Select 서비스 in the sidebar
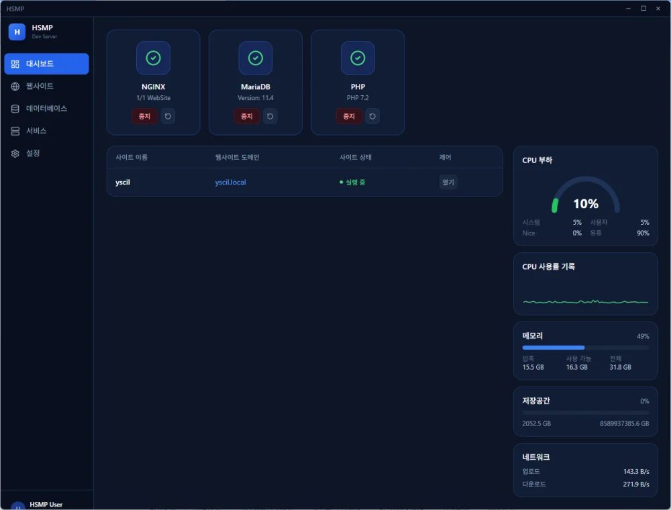The height and width of the screenshot is (510, 671). pyautogui.click(x=47, y=130)
